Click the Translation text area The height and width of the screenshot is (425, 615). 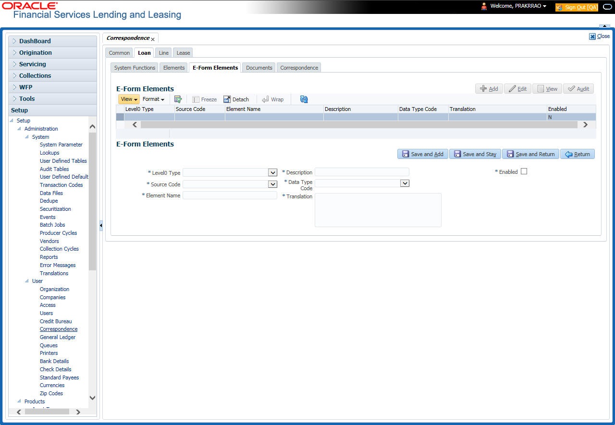pos(378,210)
